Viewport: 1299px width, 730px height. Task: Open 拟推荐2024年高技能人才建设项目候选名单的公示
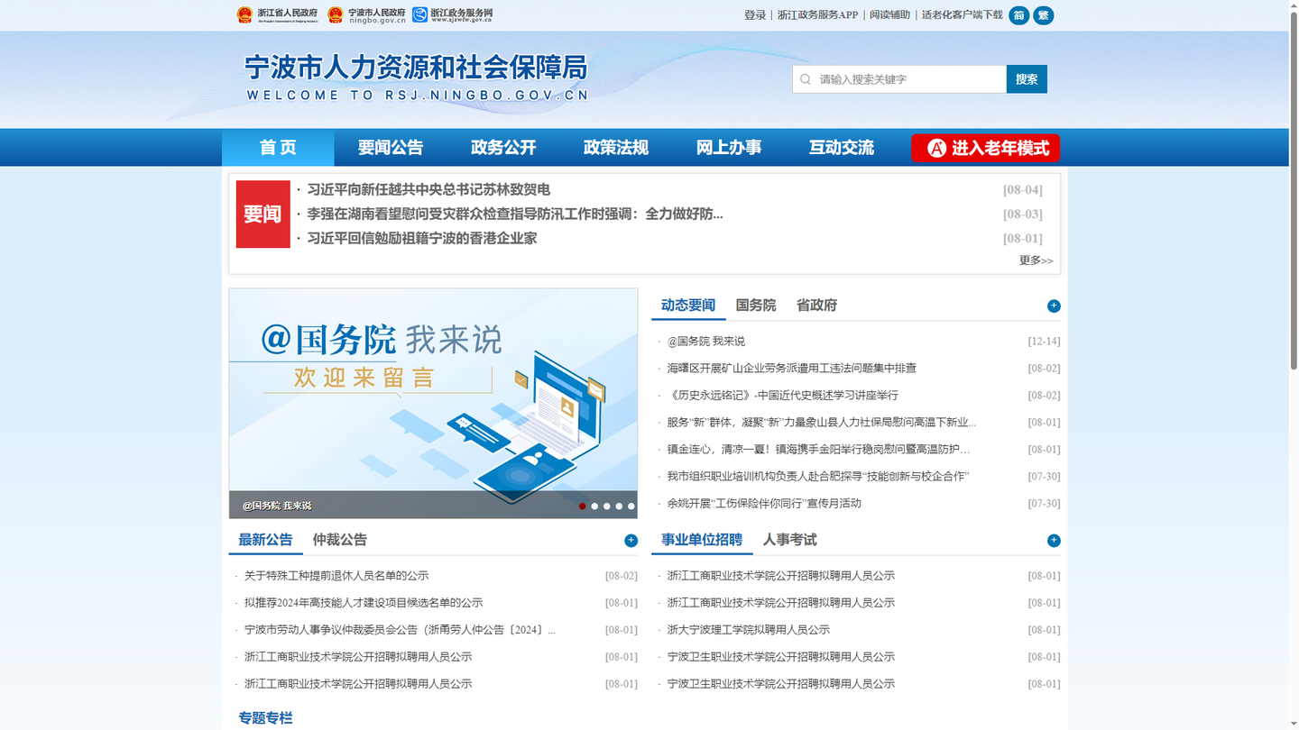pos(364,603)
